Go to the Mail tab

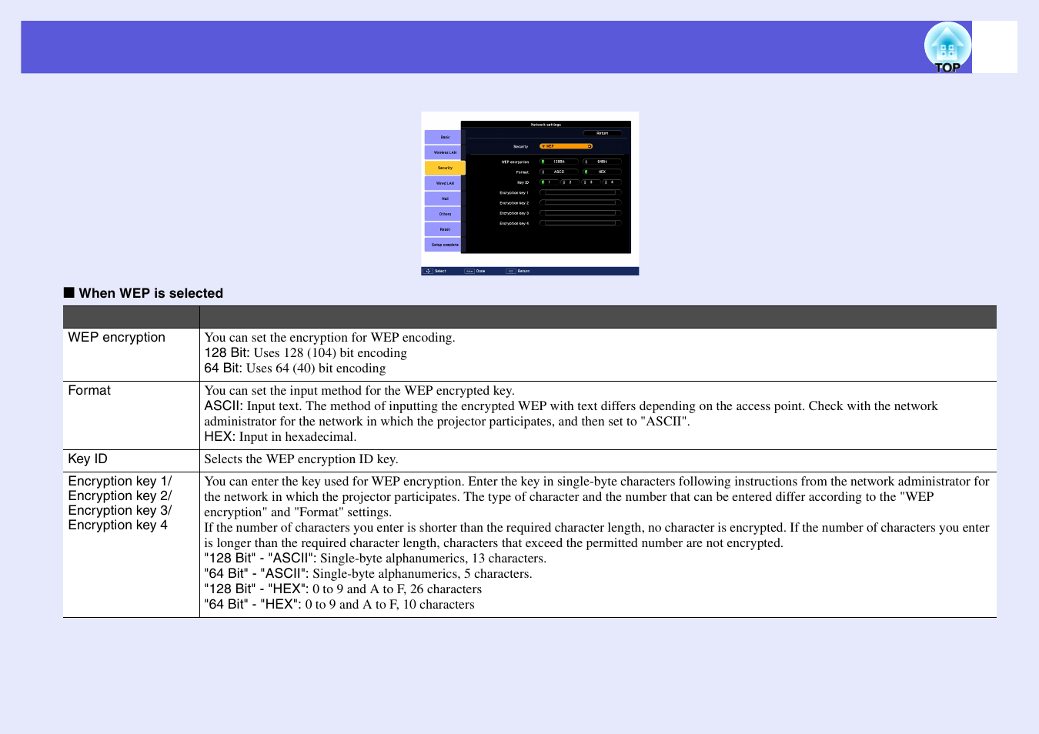pos(444,199)
